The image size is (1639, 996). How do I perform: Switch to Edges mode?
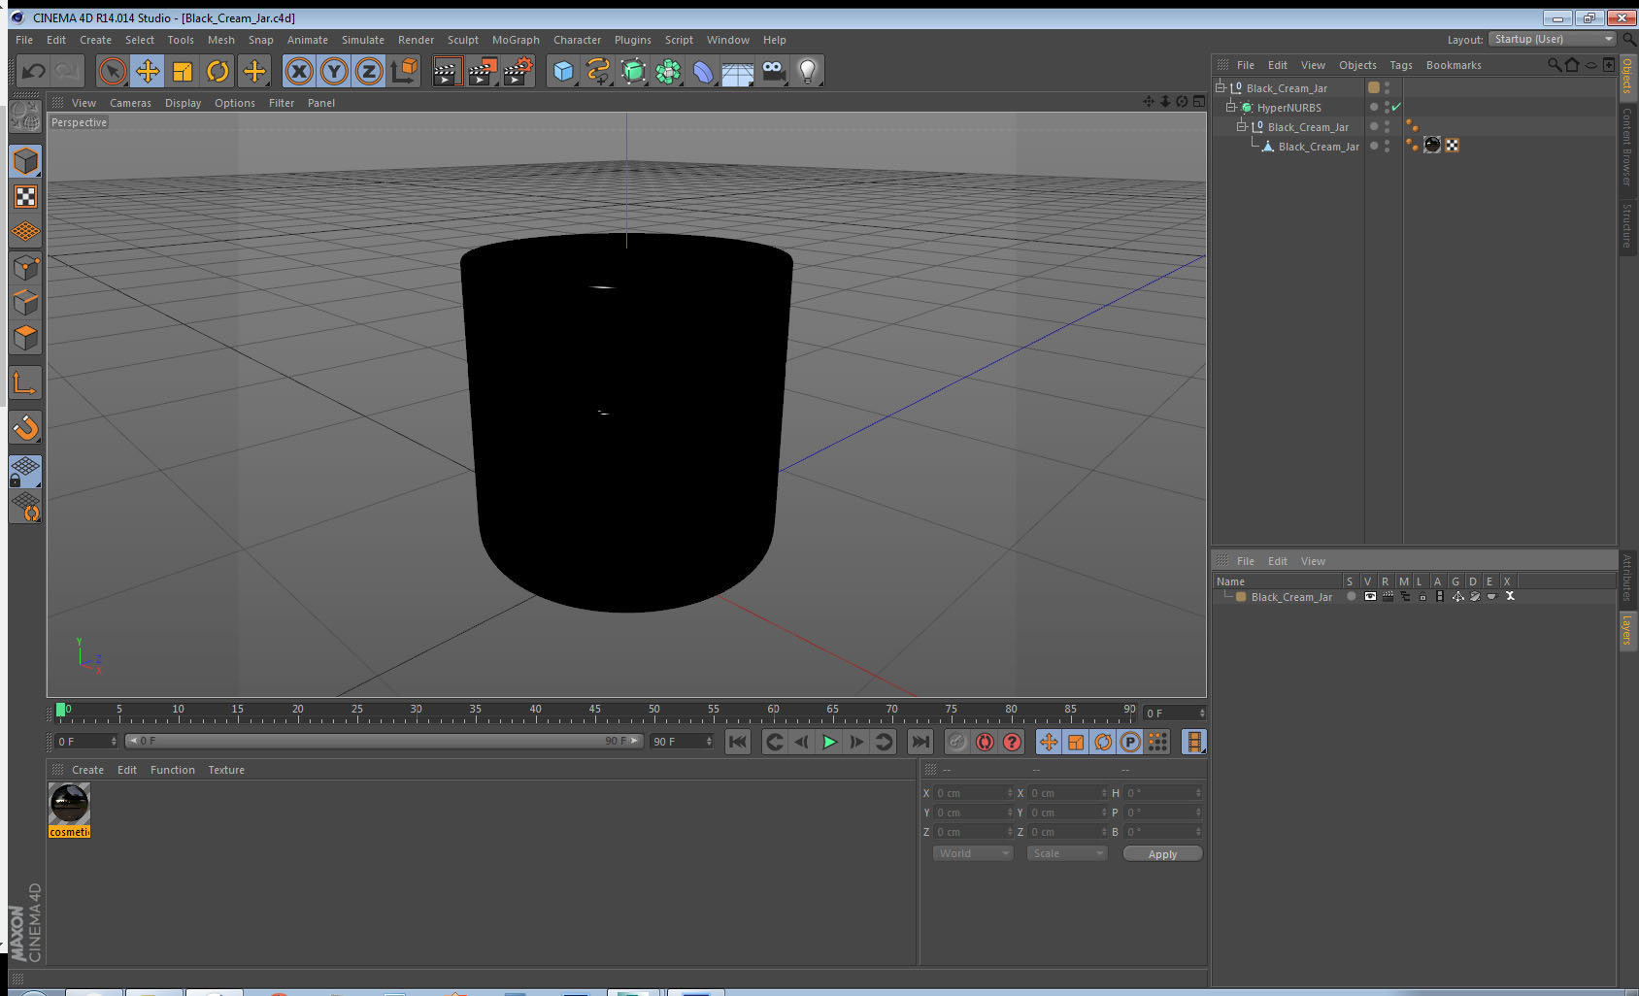pyautogui.click(x=26, y=302)
